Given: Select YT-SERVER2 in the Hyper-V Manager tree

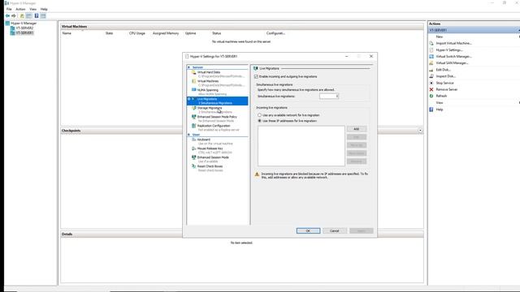Looking at the screenshot, I should 24,28.
